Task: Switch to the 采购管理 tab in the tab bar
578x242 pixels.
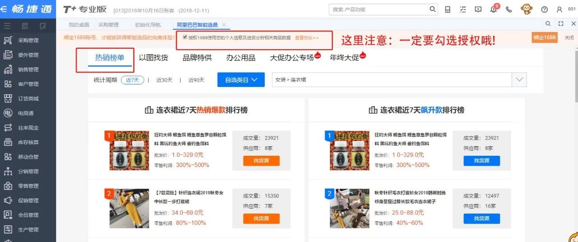Action: 108,25
